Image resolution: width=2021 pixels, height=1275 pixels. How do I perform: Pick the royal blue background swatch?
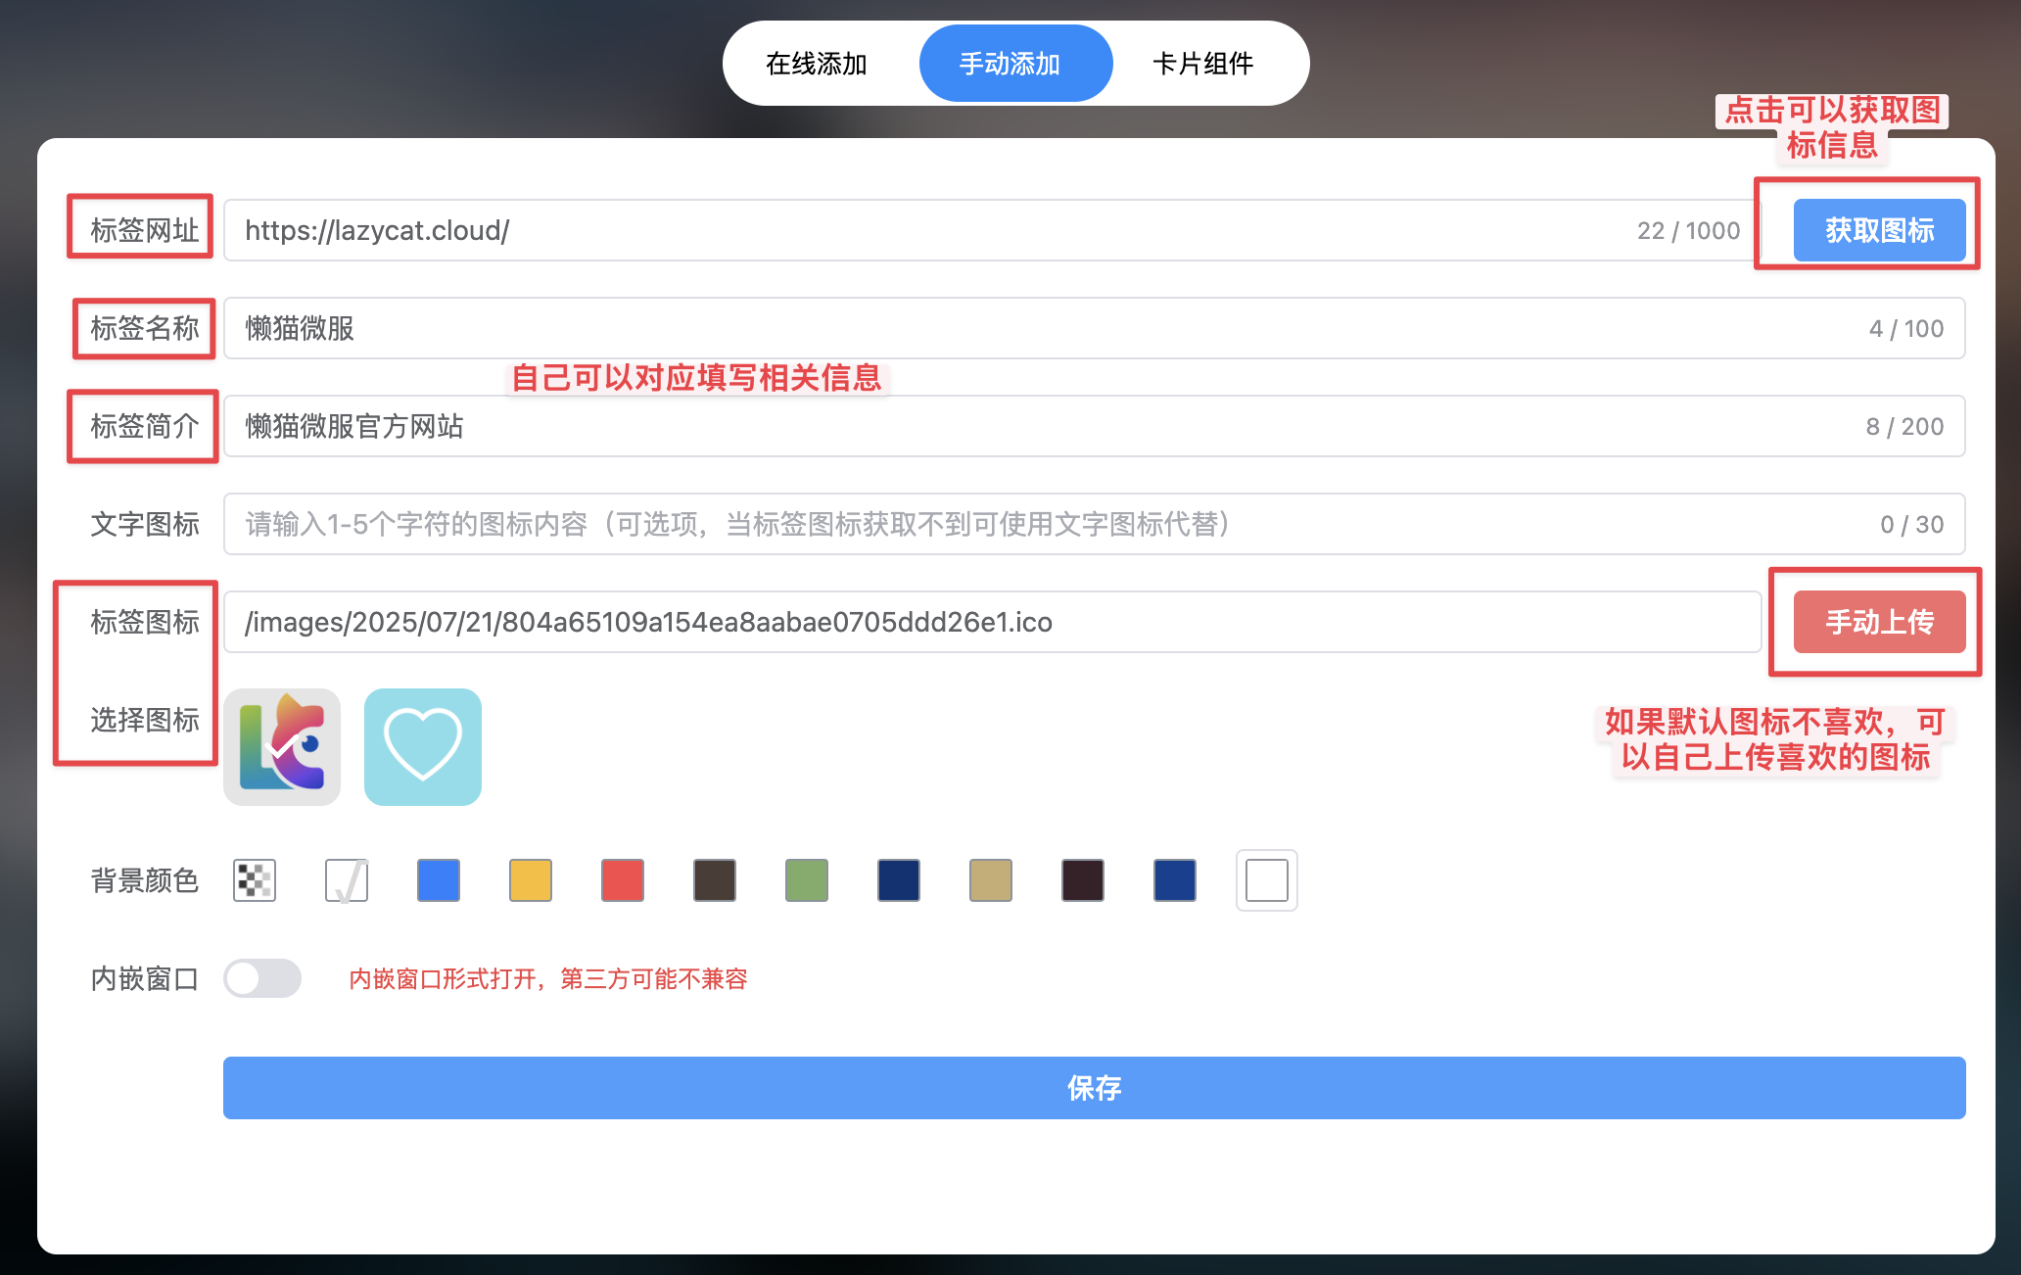click(1175, 880)
